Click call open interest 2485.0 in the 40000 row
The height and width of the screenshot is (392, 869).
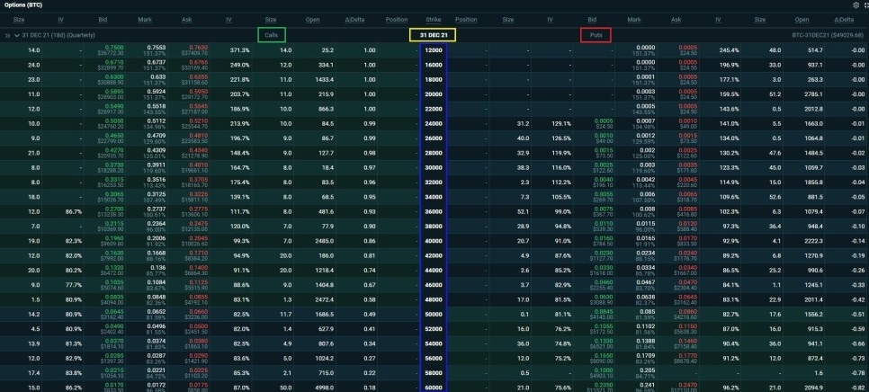pos(323,241)
